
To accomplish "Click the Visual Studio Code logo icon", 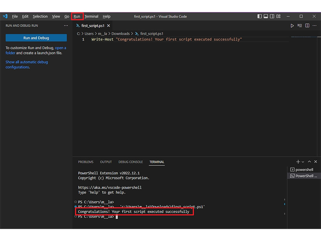I will (5, 16).
